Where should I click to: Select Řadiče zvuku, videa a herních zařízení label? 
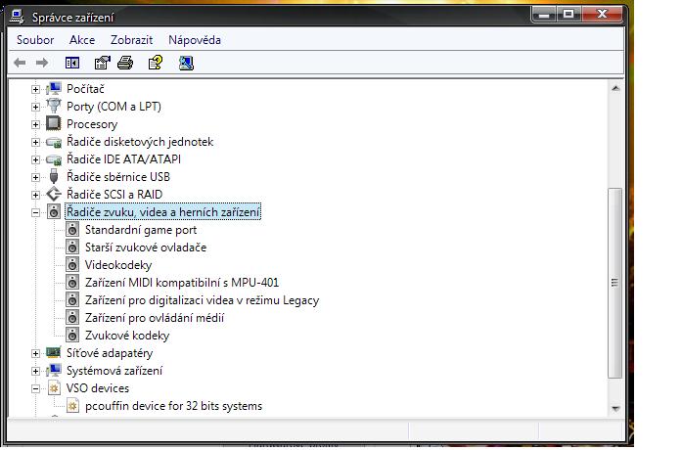(163, 212)
